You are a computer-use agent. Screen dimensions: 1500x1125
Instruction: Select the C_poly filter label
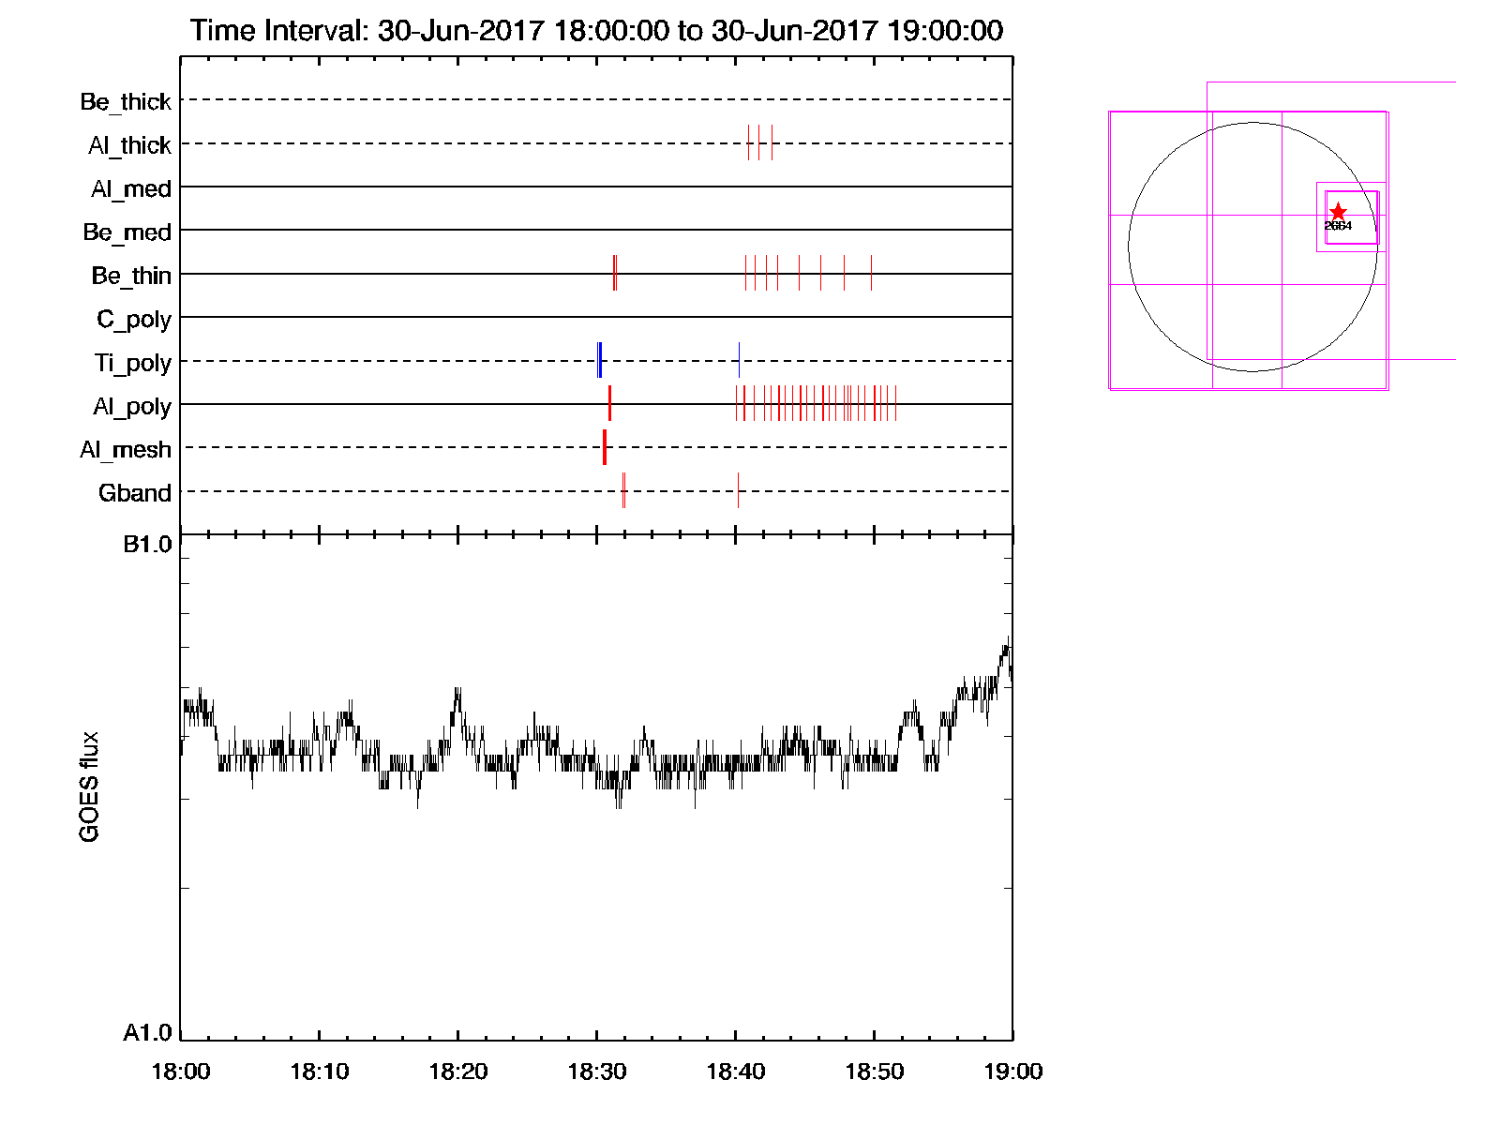[134, 320]
